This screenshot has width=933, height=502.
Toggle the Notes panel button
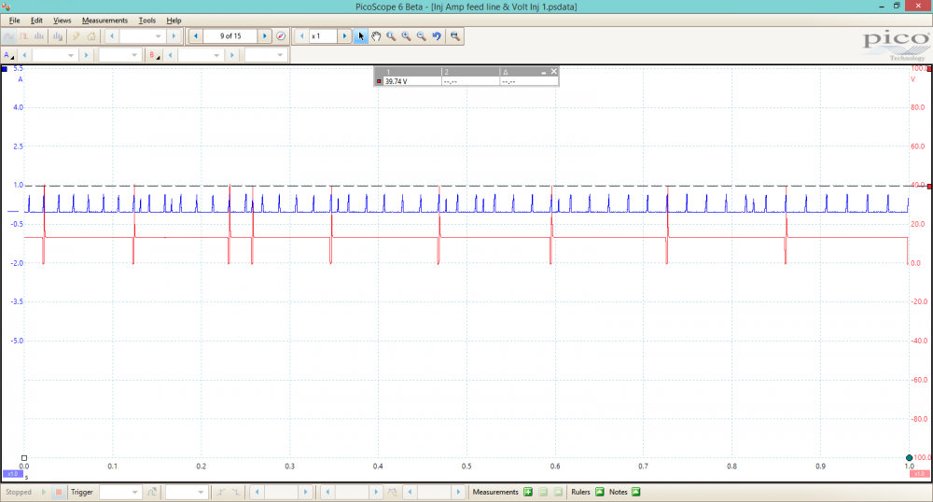tap(636, 492)
